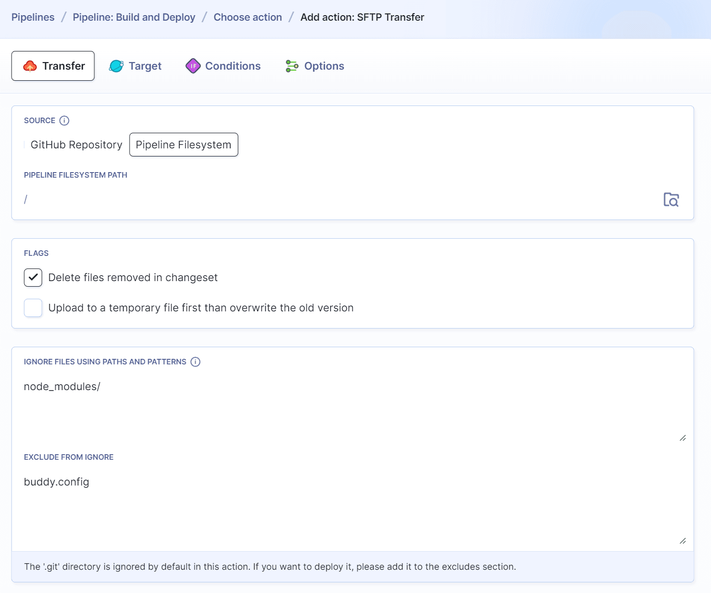711x593 pixels.
Task: Select Pipeline Filesystem as source
Action: coord(184,145)
